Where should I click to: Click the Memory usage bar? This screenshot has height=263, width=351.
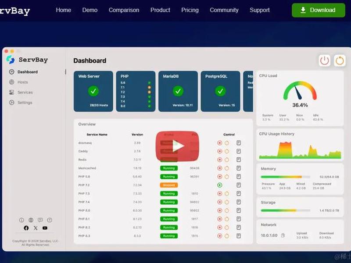point(286,177)
